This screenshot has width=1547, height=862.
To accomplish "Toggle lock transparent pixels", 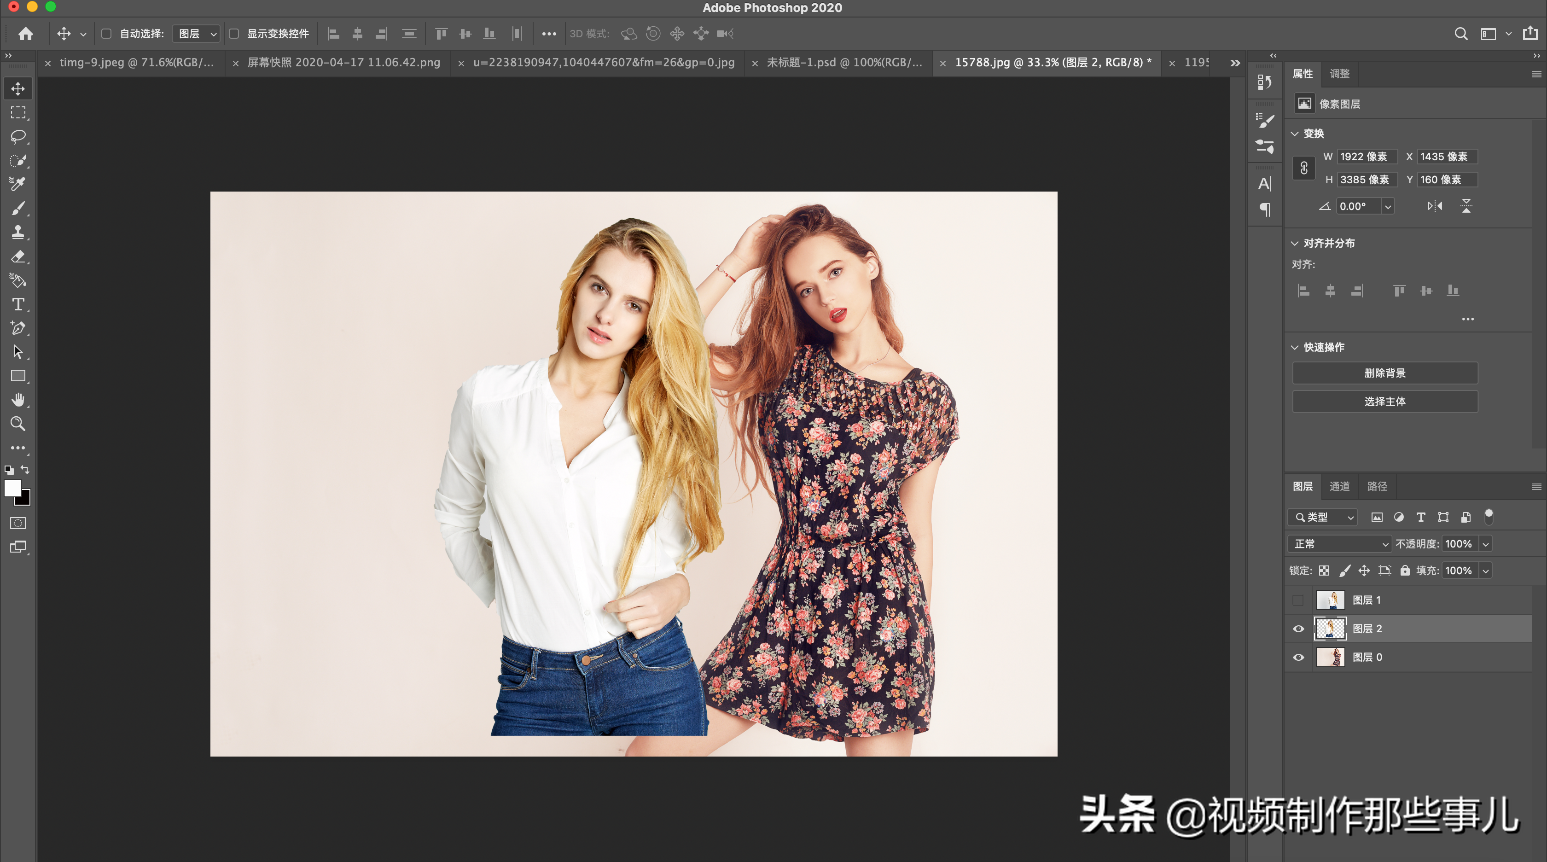I will pos(1324,571).
